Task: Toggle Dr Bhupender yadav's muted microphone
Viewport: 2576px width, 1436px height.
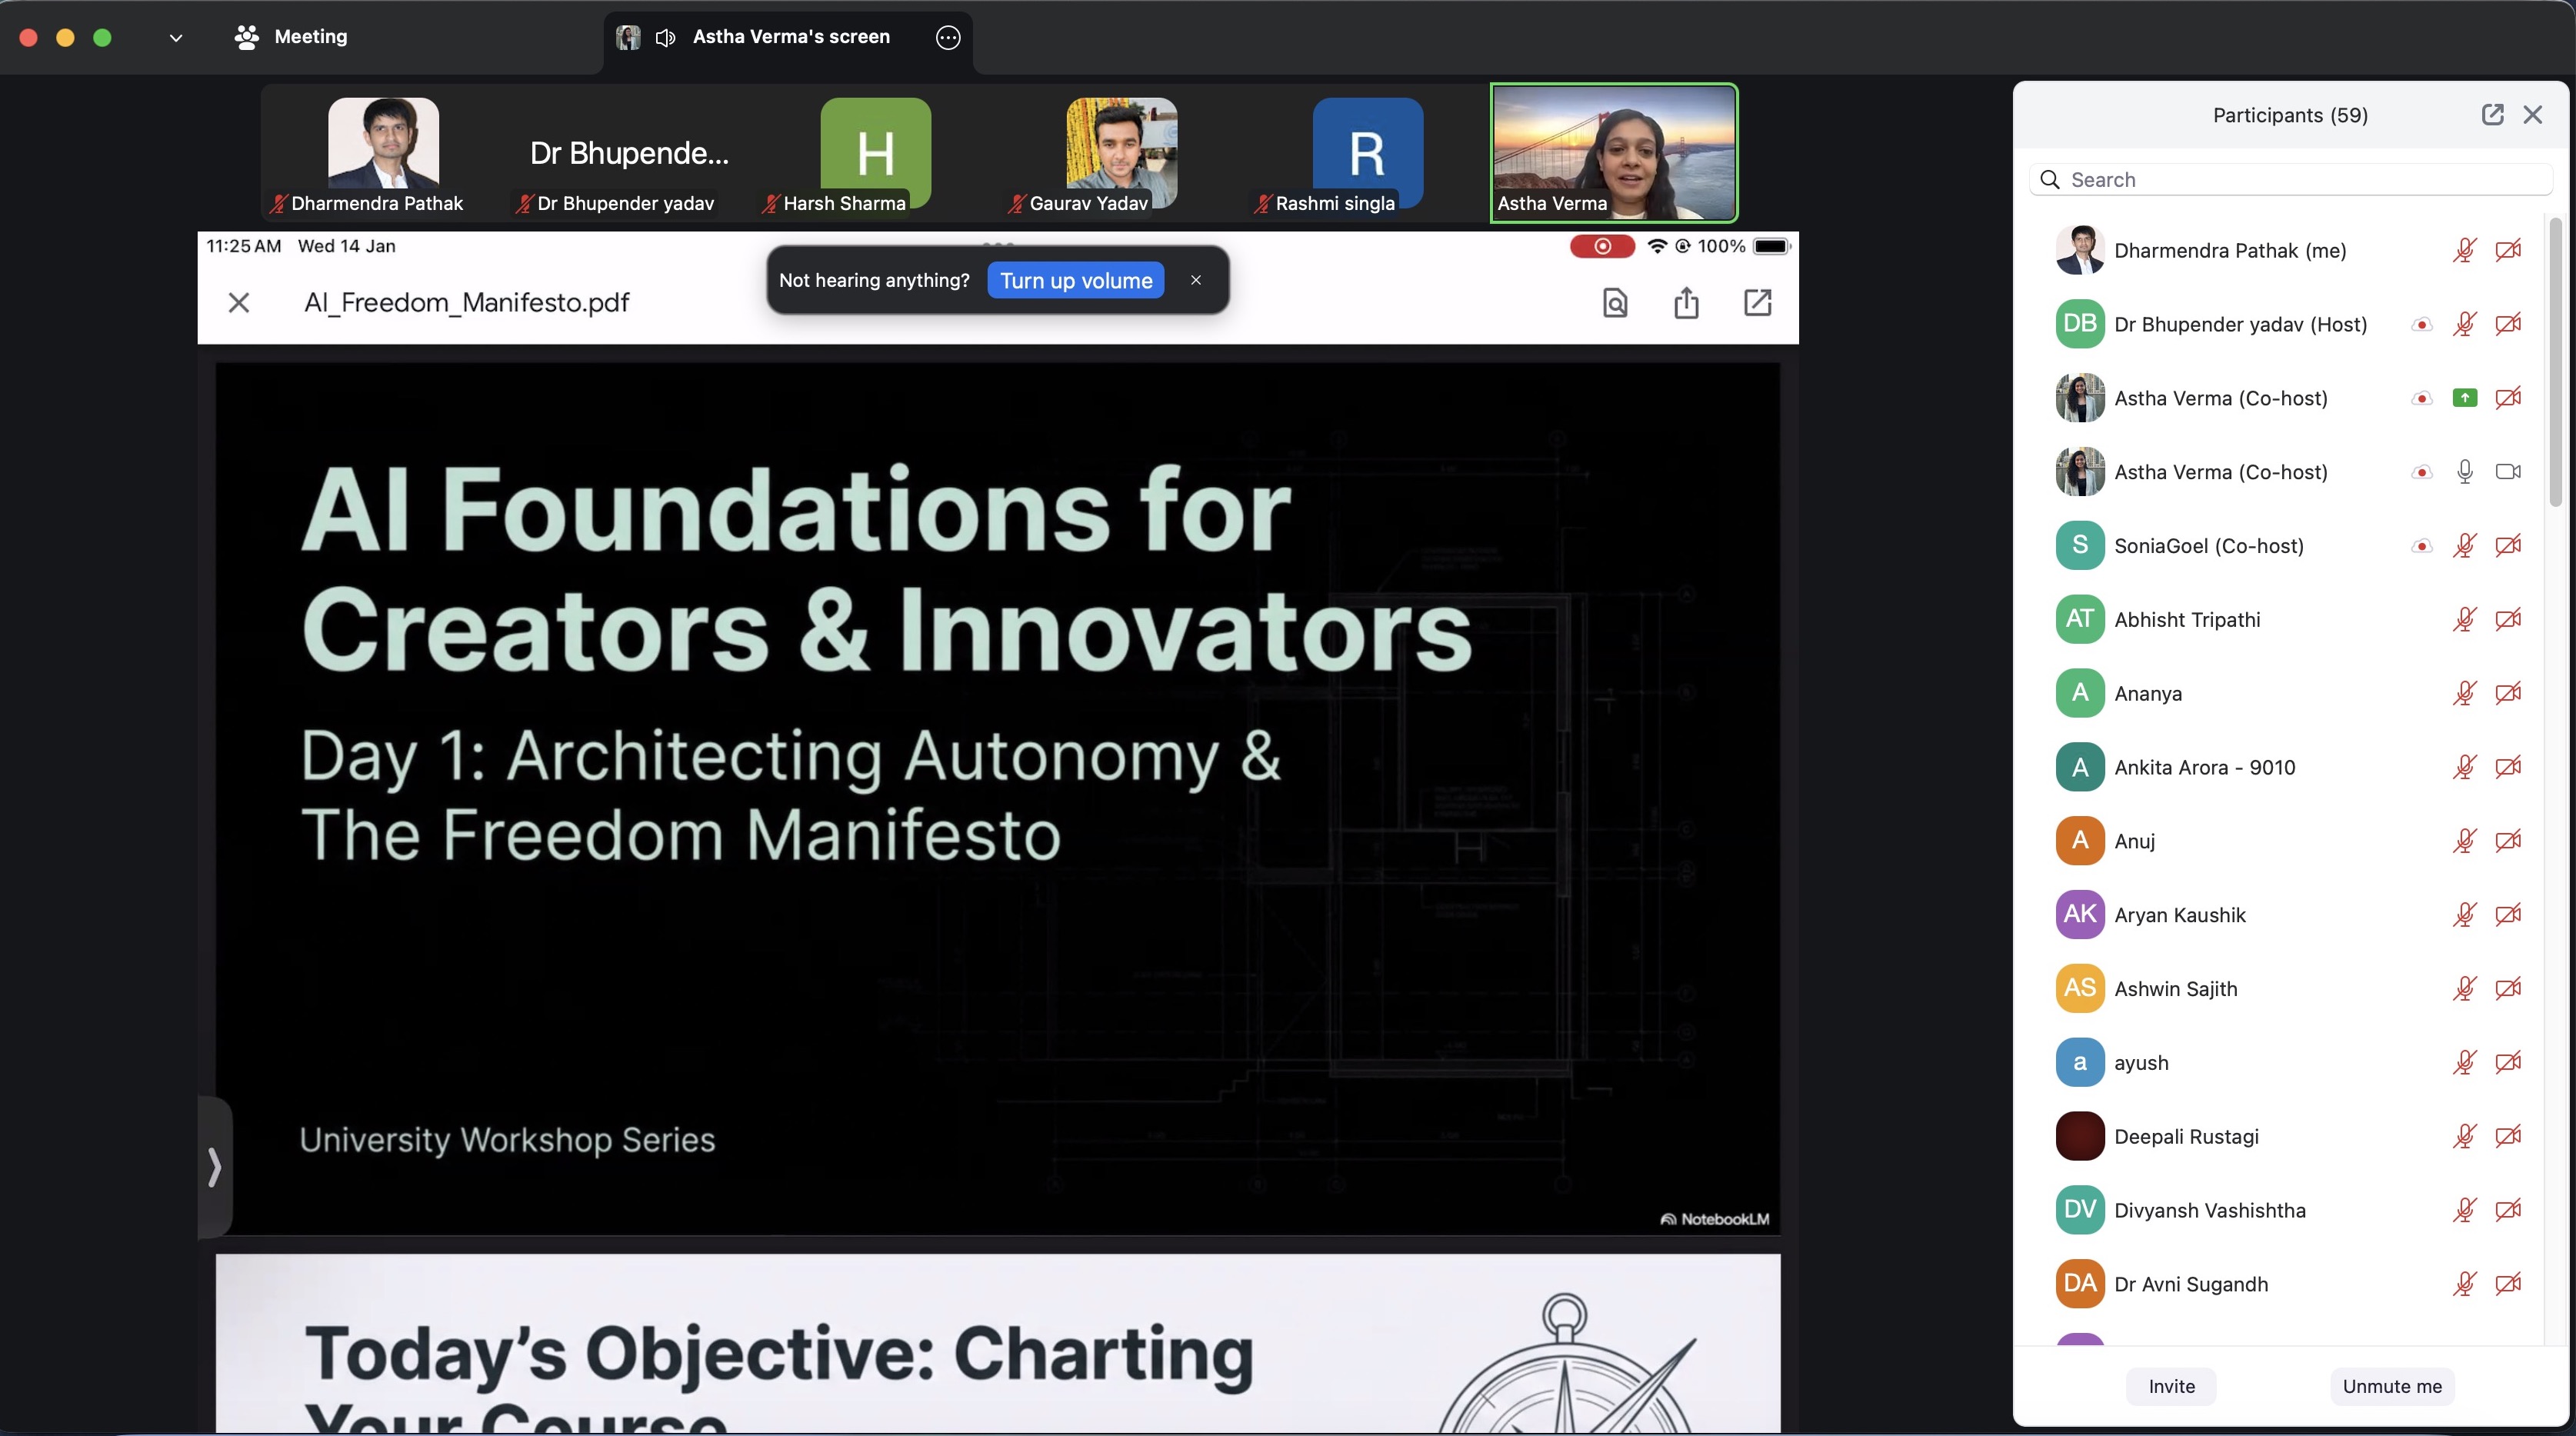Action: (2464, 324)
